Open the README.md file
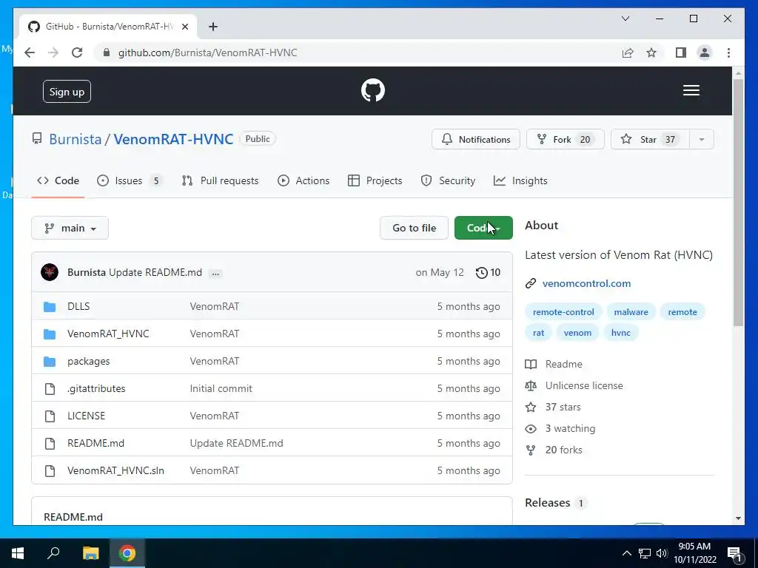Screen dimensions: 758x568 (95, 444)
